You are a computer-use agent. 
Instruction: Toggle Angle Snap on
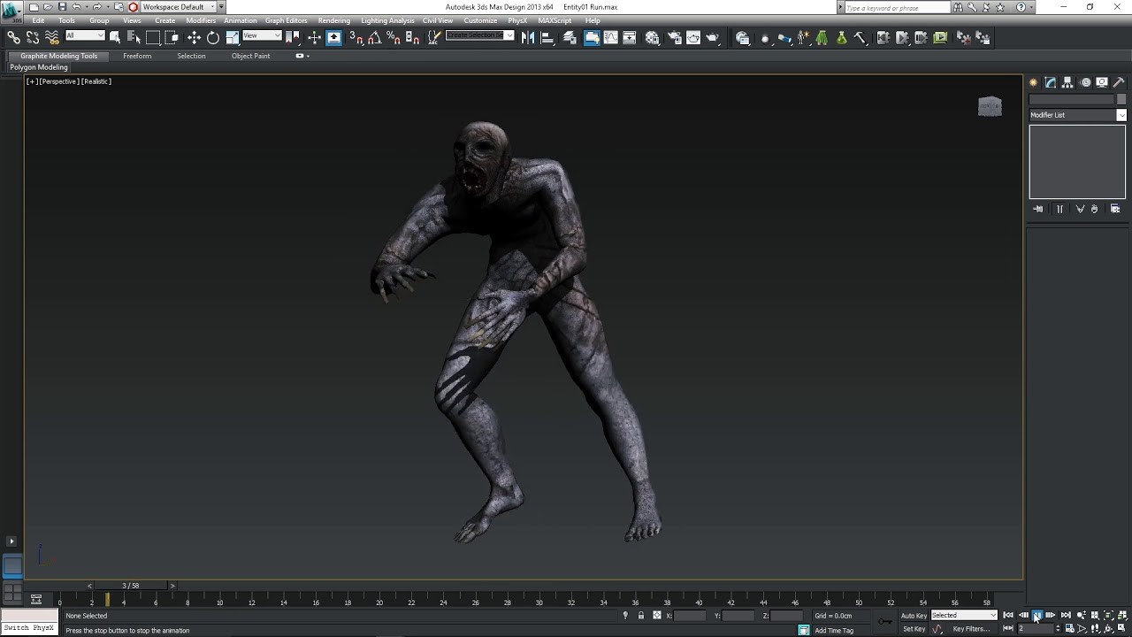pyautogui.click(x=372, y=37)
